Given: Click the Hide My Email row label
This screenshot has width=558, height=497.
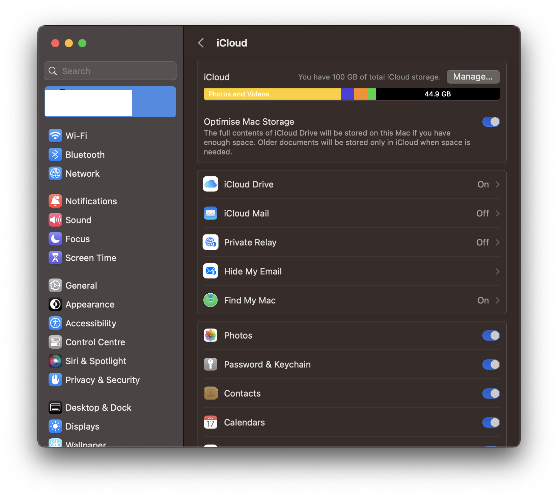Looking at the screenshot, I should (253, 271).
